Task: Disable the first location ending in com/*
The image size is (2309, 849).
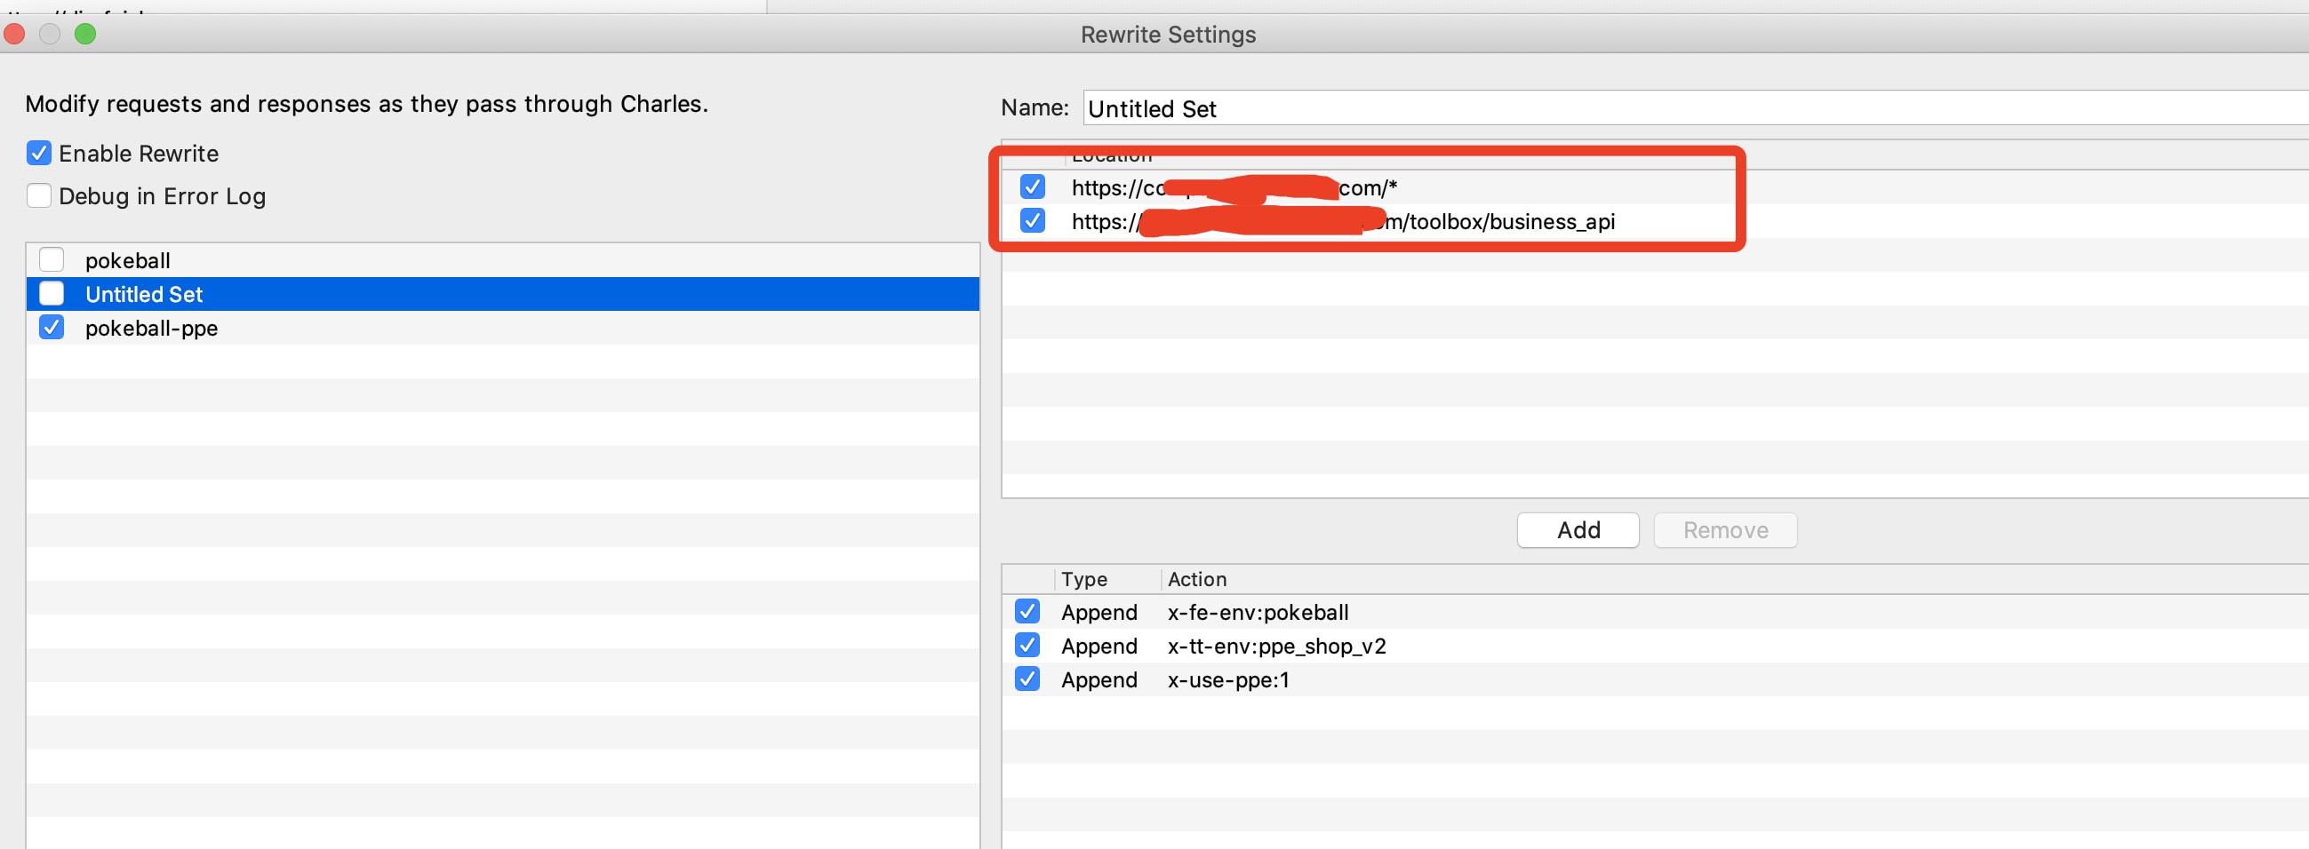Action: [x=1033, y=187]
